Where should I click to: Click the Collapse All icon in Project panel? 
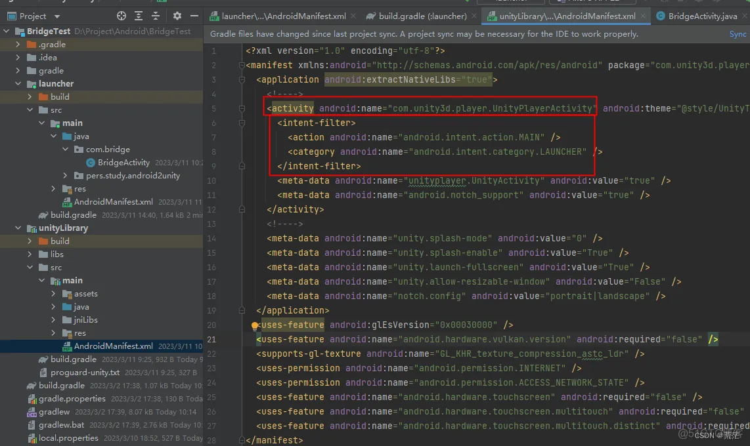click(156, 16)
